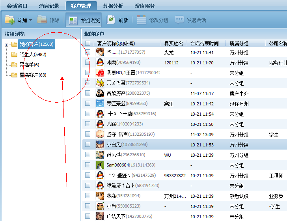
Task: Toggle the select-all header checkbox
Action: pyautogui.click(x=88, y=43)
